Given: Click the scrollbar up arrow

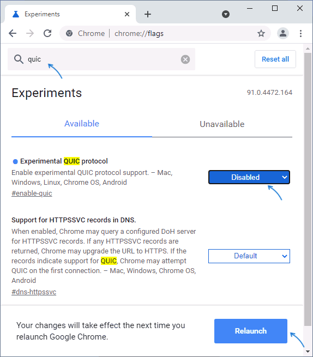Looking at the screenshot, I should [308, 49].
